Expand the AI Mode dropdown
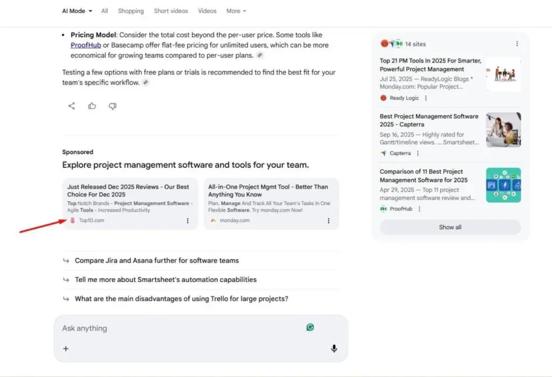The width and height of the screenshot is (552, 377). (x=77, y=11)
